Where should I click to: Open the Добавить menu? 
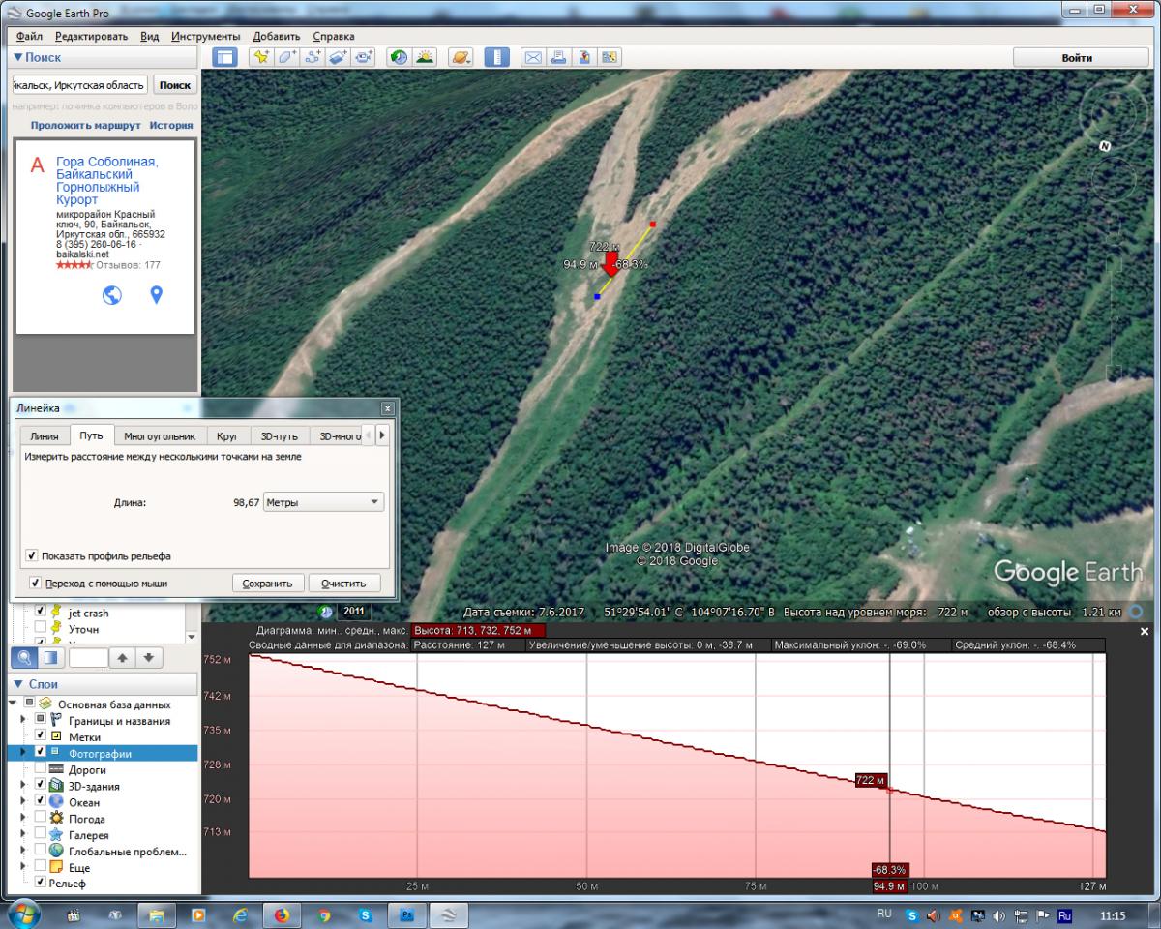click(x=277, y=36)
